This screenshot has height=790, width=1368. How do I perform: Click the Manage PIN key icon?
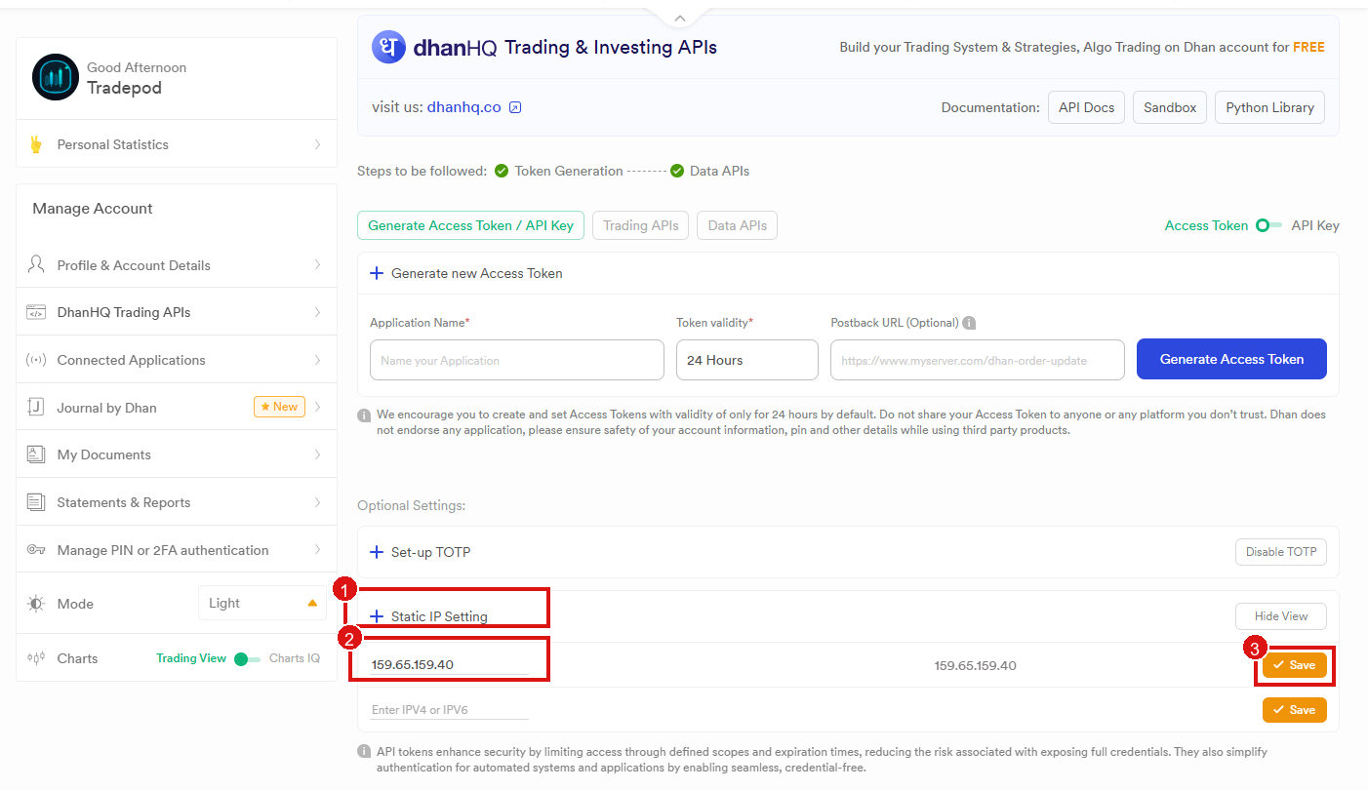click(x=36, y=550)
